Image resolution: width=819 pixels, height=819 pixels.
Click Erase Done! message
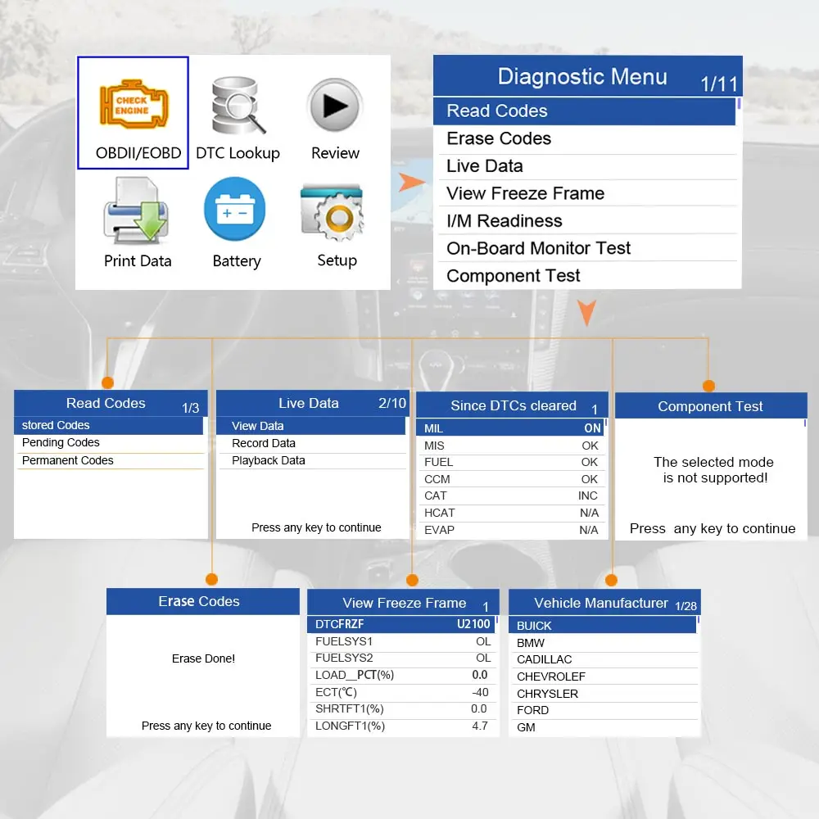pyautogui.click(x=203, y=658)
